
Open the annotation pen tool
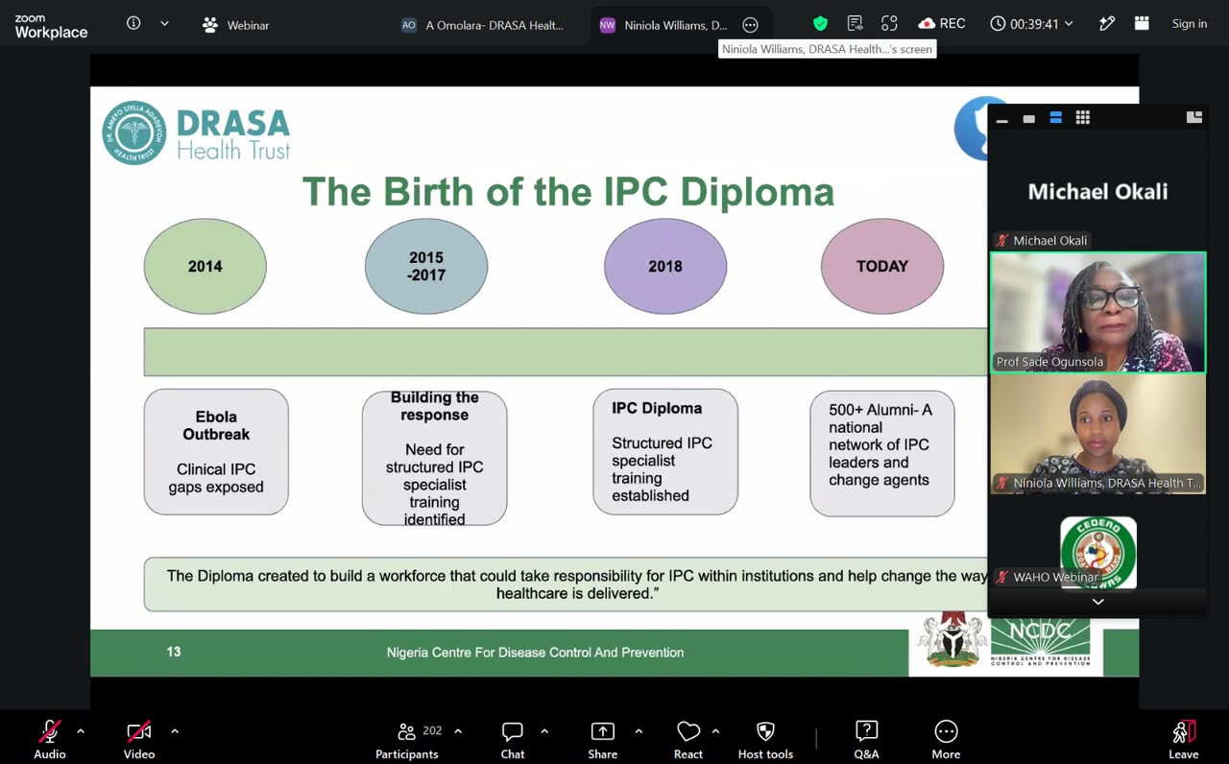click(1107, 24)
